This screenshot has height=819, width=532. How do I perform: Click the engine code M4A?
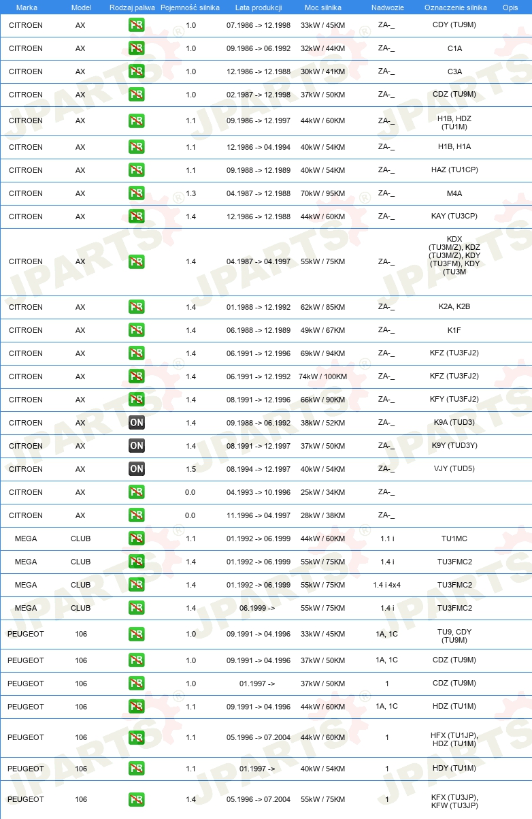454,193
